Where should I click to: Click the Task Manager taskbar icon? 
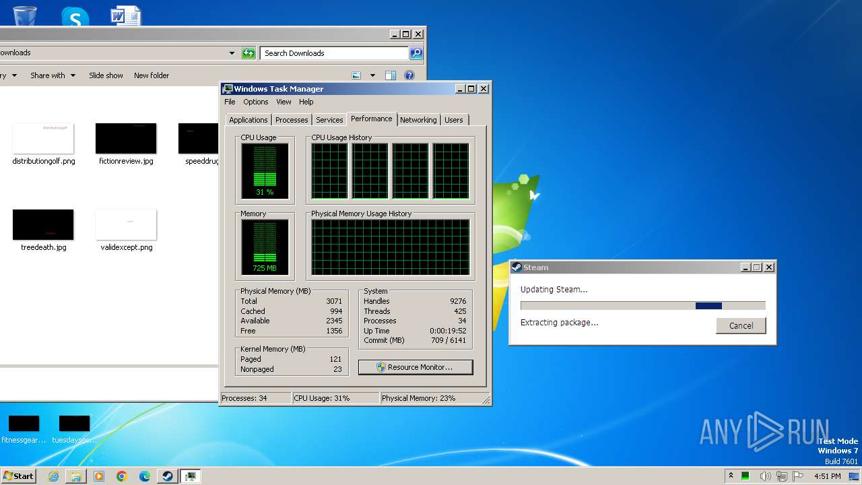click(x=191, y=476)
